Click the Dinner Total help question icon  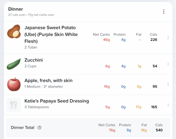pos(40,128)
